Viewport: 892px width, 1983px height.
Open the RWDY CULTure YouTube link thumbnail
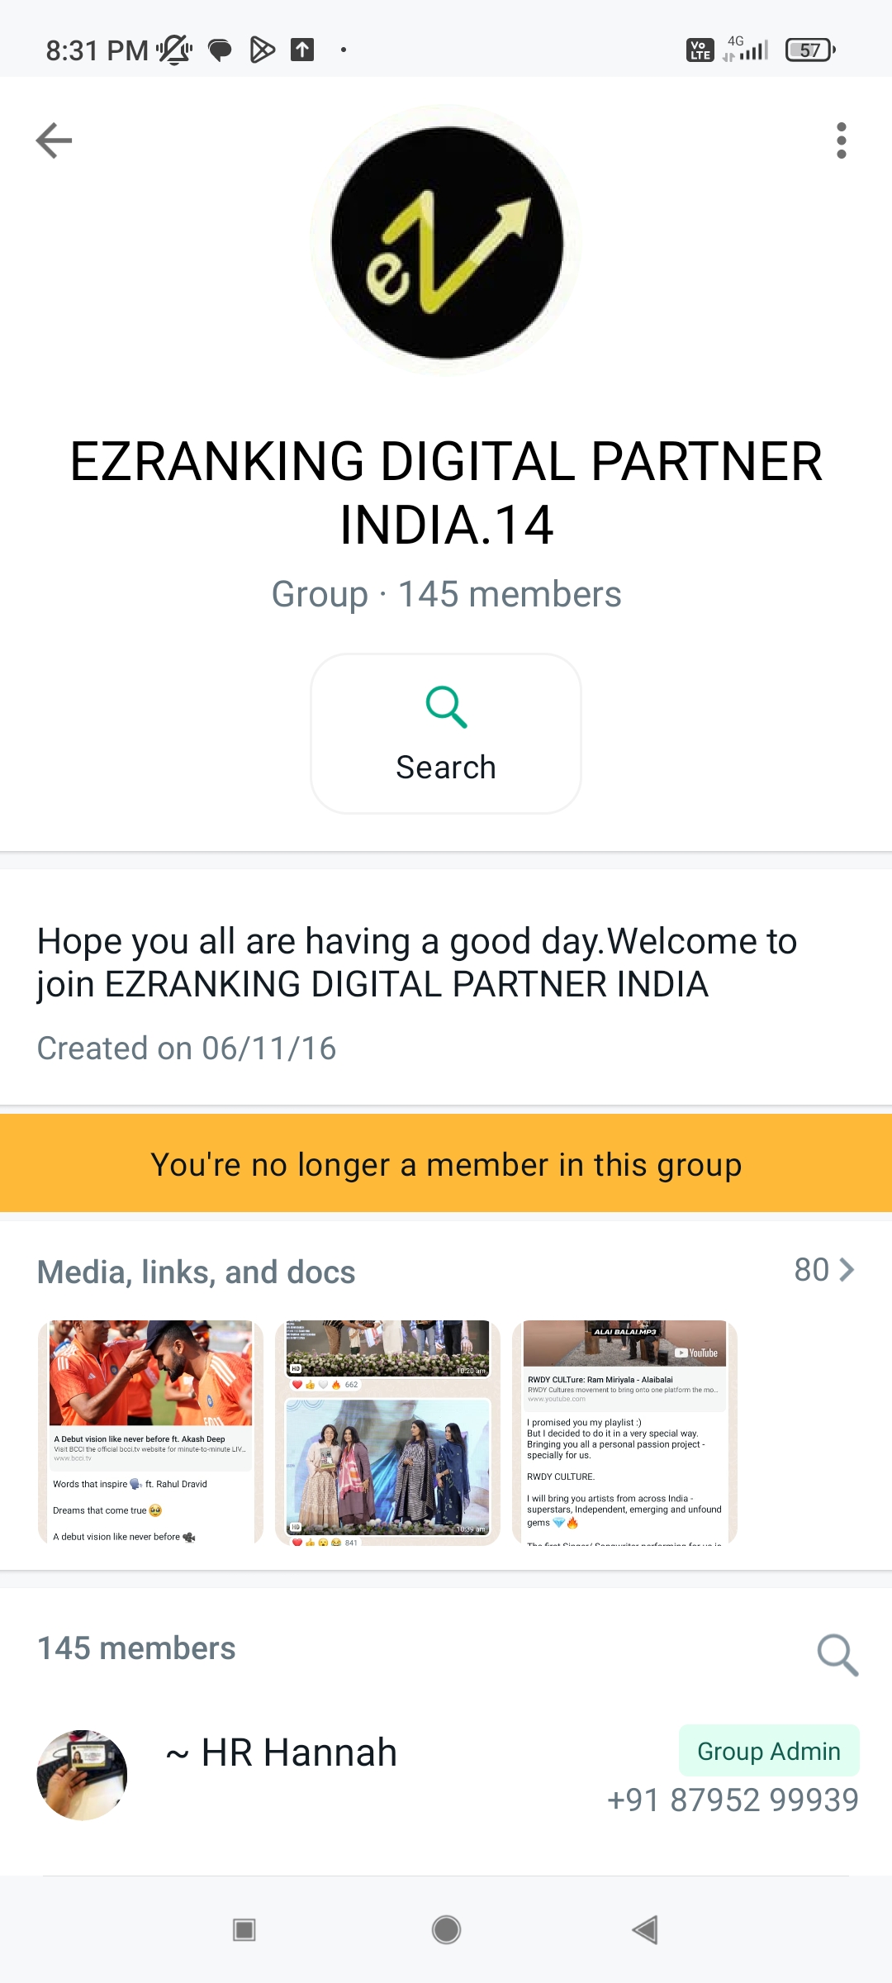click(624, 1432)
